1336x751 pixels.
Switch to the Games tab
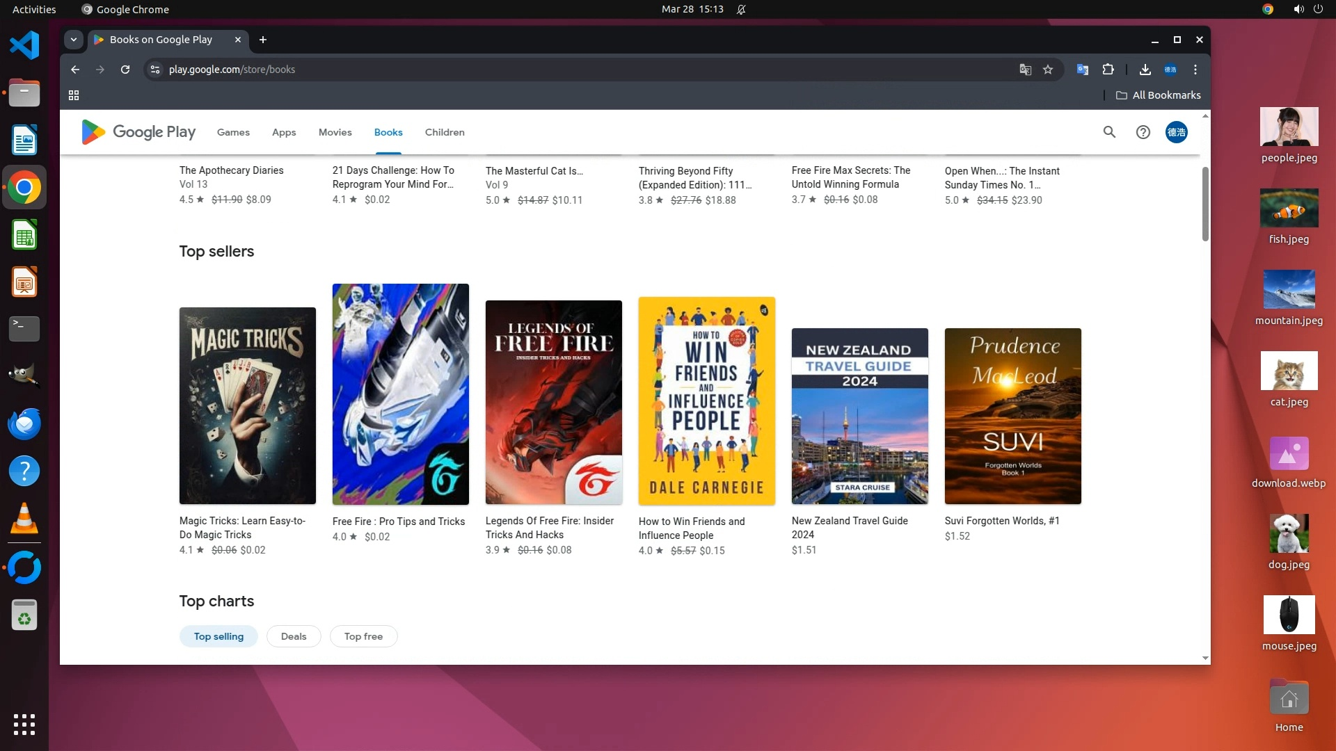233,132
